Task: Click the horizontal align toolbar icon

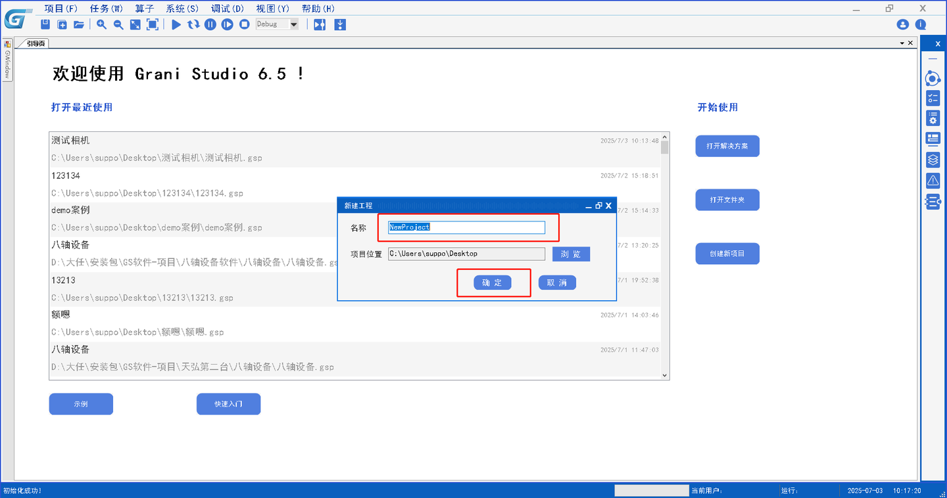Action: (x=320, y=24)
